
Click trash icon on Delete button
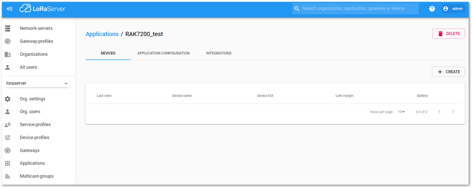coord(441,34)
